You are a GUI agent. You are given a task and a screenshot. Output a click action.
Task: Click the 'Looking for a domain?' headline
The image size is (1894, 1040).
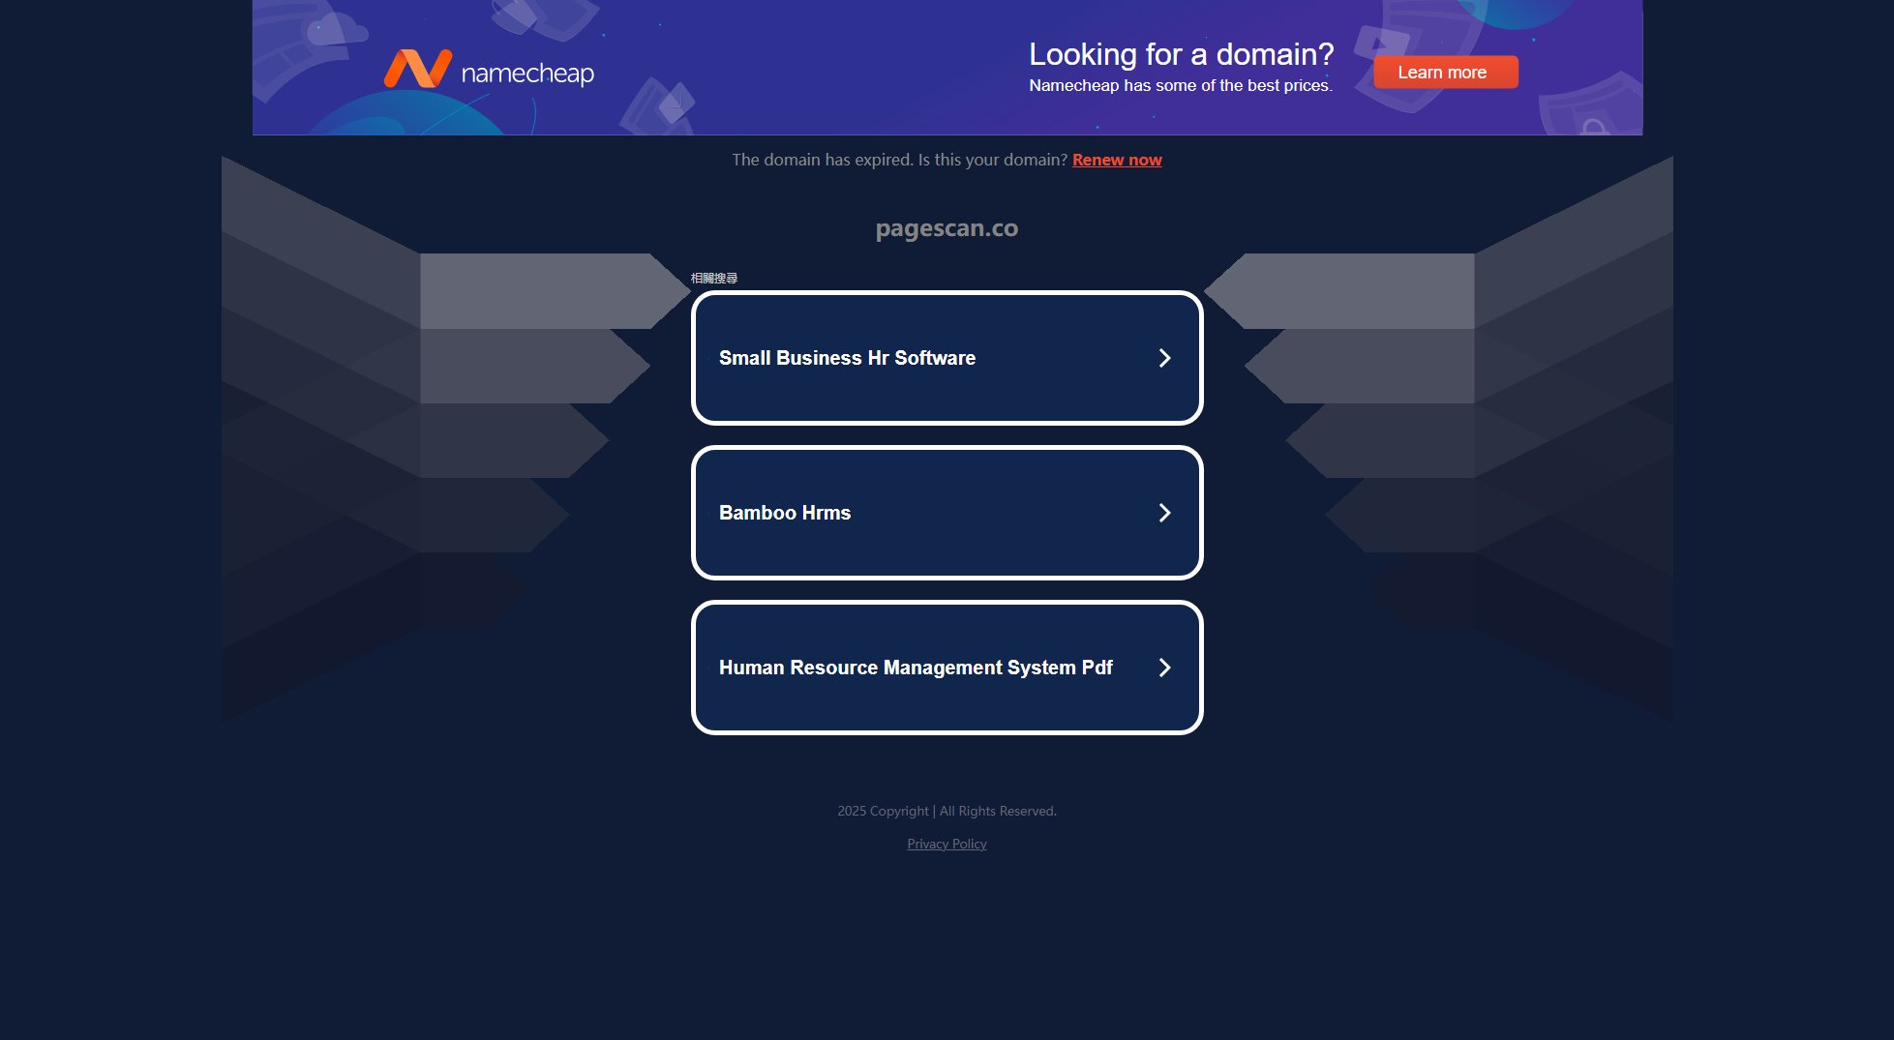[x=1181, y=54]
